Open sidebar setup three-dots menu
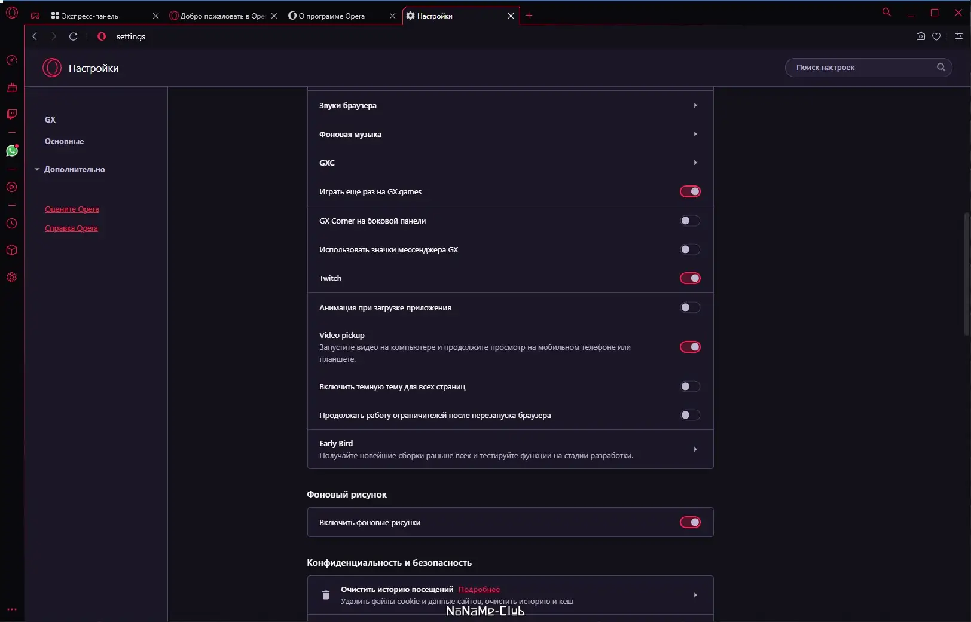 (11, 609)
